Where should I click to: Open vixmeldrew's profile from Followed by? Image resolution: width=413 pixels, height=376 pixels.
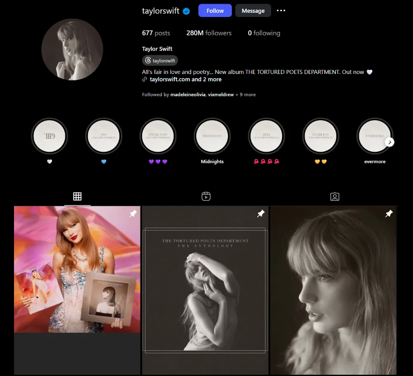[221, 95]
